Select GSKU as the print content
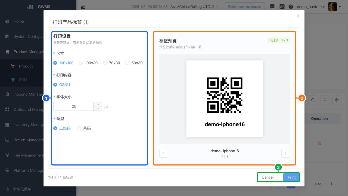 62,85
